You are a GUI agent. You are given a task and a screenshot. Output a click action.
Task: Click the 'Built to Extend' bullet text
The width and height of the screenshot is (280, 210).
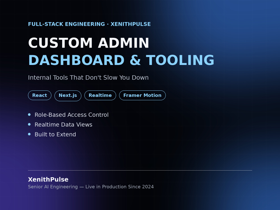pos(55,134)
